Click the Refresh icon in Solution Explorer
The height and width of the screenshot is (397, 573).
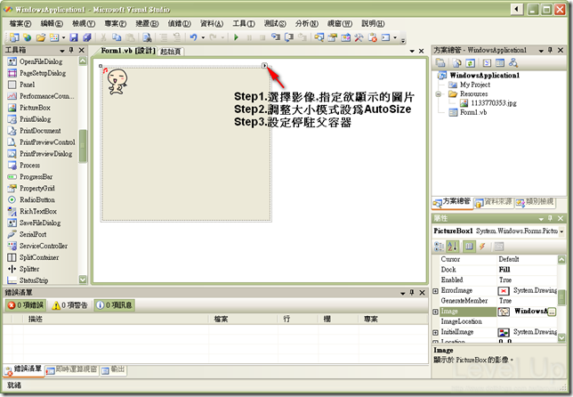click(x=470, y=63)
